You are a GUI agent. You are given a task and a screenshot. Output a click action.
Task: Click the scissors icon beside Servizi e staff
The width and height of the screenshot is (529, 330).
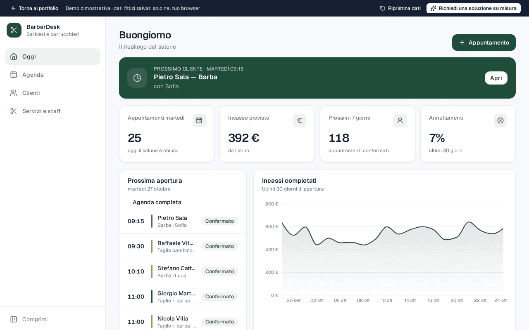point(14,111)
